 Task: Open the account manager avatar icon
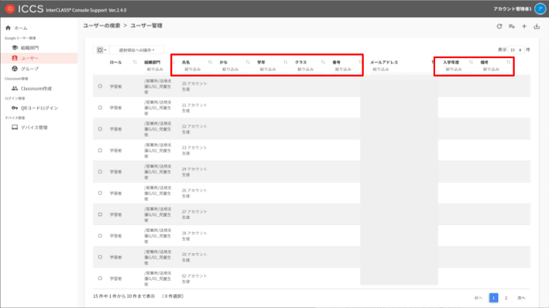click(540, 9)
